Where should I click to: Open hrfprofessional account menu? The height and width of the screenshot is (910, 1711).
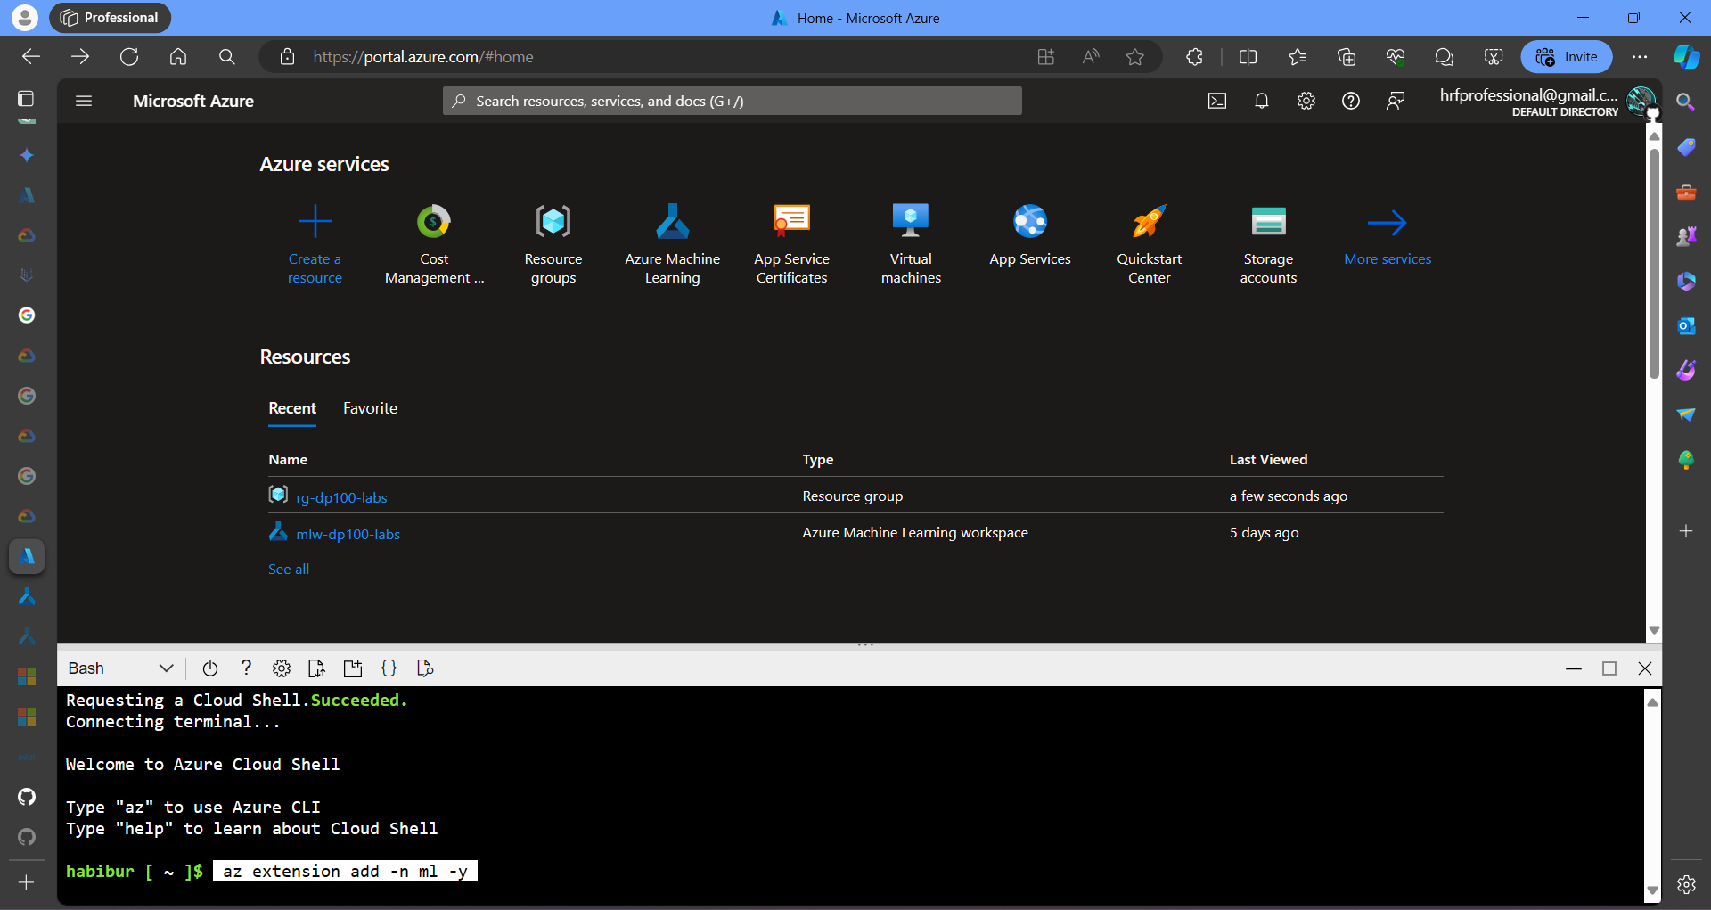pyautogui.click(x=1548, y=102)
